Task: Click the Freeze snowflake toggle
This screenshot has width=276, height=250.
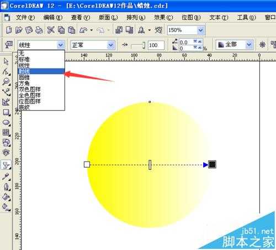Action: point(262,45)
